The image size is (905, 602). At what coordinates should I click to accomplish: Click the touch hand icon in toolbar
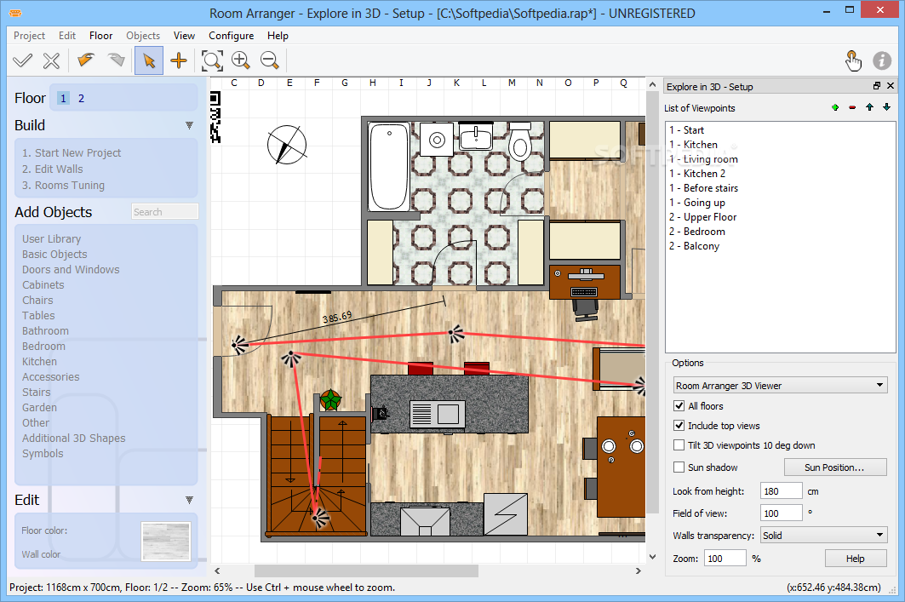(853, 60)
